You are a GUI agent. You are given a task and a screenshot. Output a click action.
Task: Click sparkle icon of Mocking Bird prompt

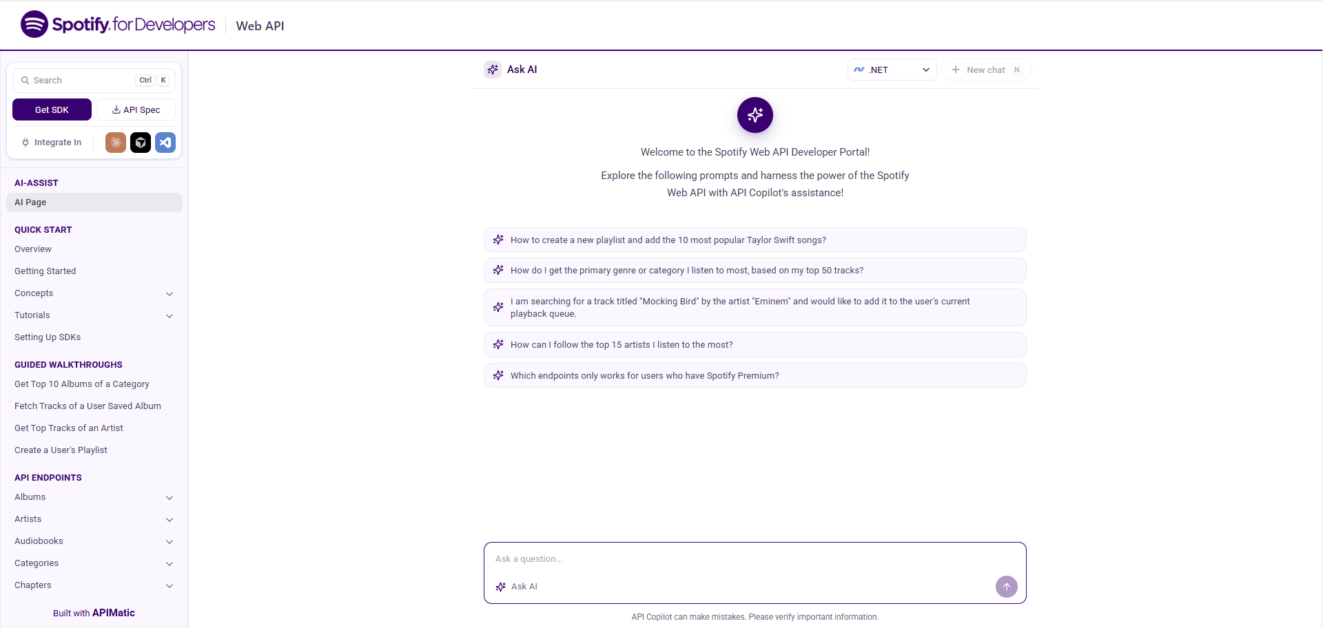click(498, 307)
